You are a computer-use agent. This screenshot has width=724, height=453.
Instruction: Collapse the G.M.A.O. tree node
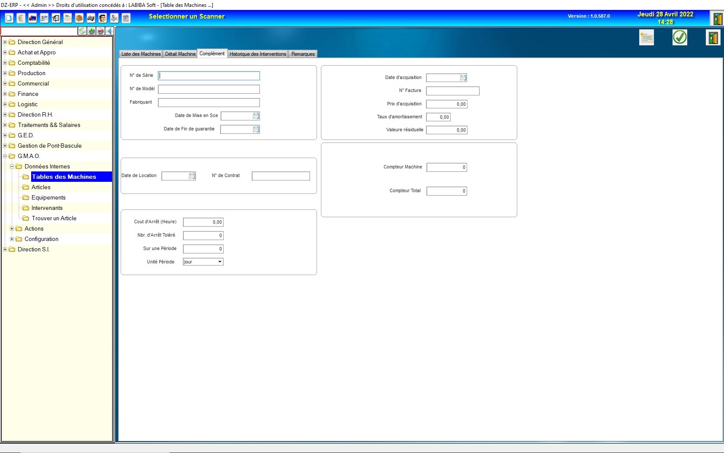pos(5,156)
